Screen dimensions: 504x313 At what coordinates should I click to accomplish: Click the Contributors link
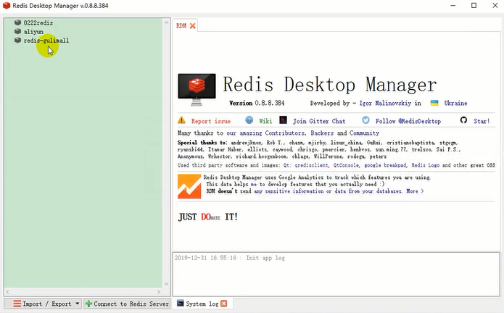[285, 133]
